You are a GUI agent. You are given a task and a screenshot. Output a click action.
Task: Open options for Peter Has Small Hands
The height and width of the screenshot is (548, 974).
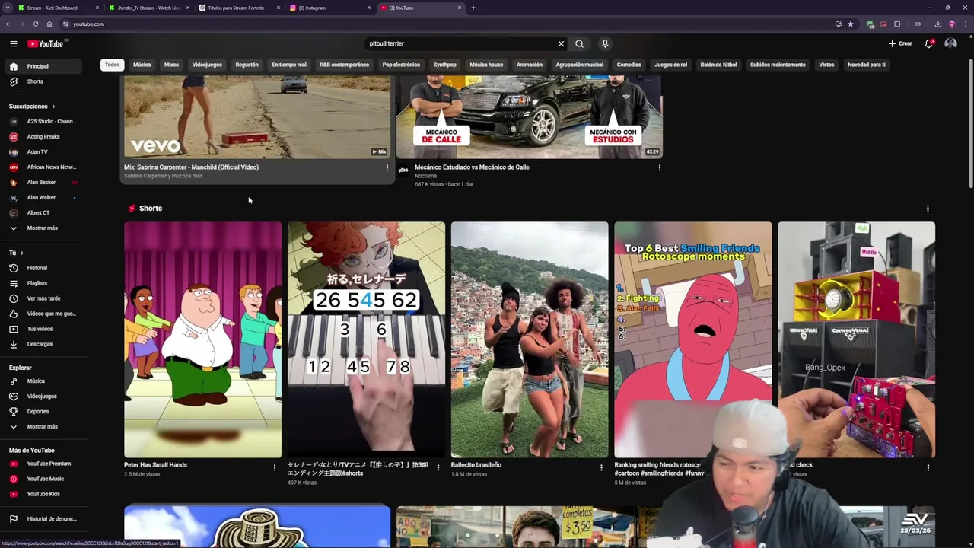[275, 468]
